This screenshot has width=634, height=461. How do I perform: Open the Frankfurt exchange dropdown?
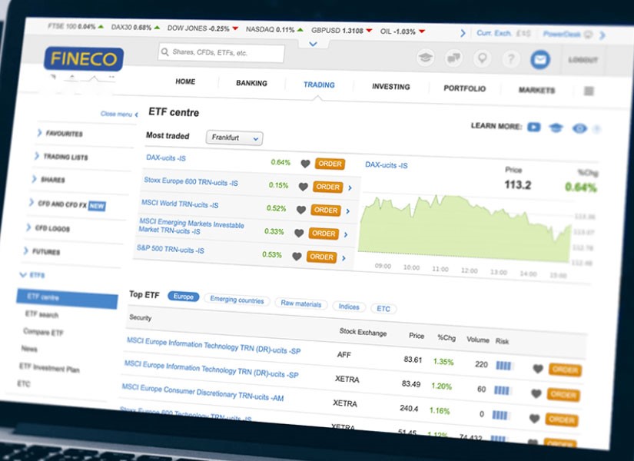[x=234, y=138]
